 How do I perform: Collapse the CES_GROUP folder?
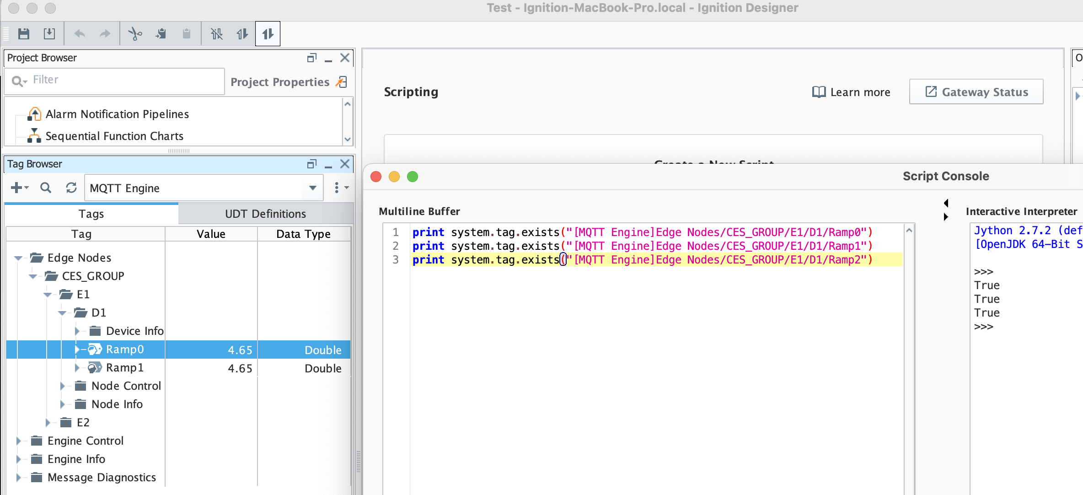coord(33,276)
